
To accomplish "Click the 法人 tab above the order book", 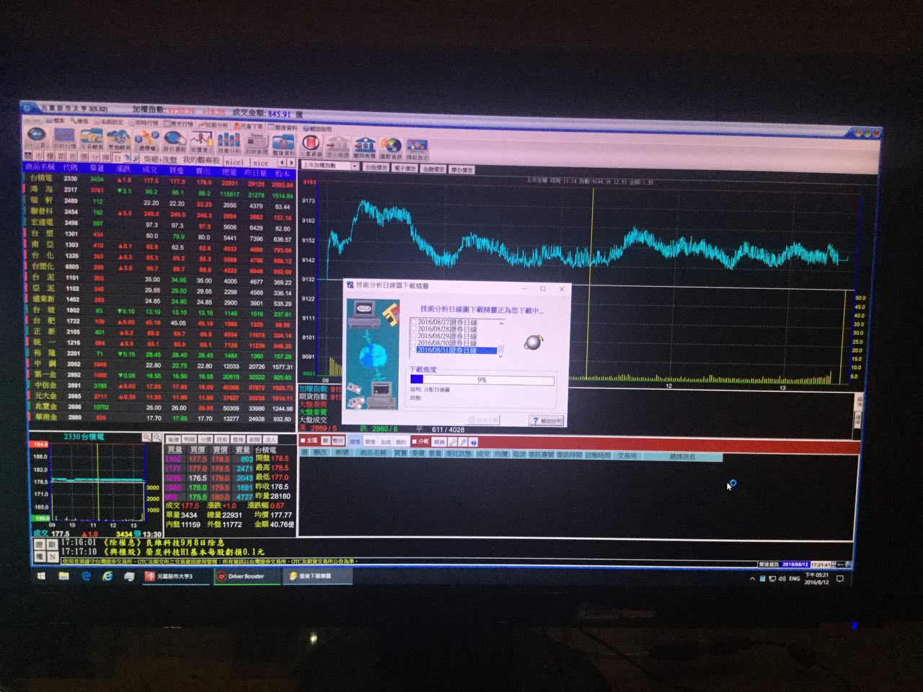I will (270, 439).
